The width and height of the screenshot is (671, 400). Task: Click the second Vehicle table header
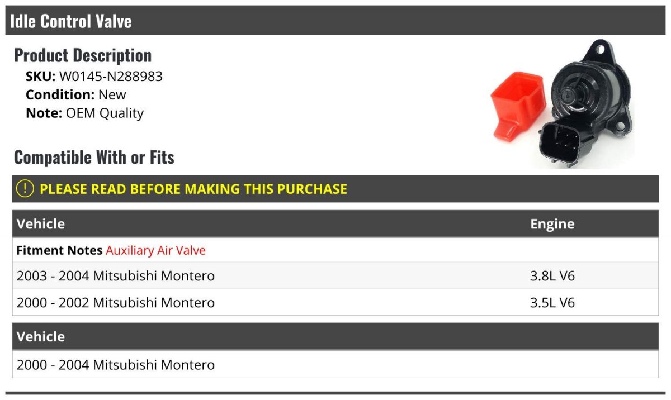coord(335,336)
